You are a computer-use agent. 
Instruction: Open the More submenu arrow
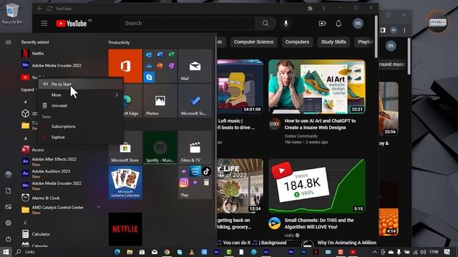[x=117, y=95]
